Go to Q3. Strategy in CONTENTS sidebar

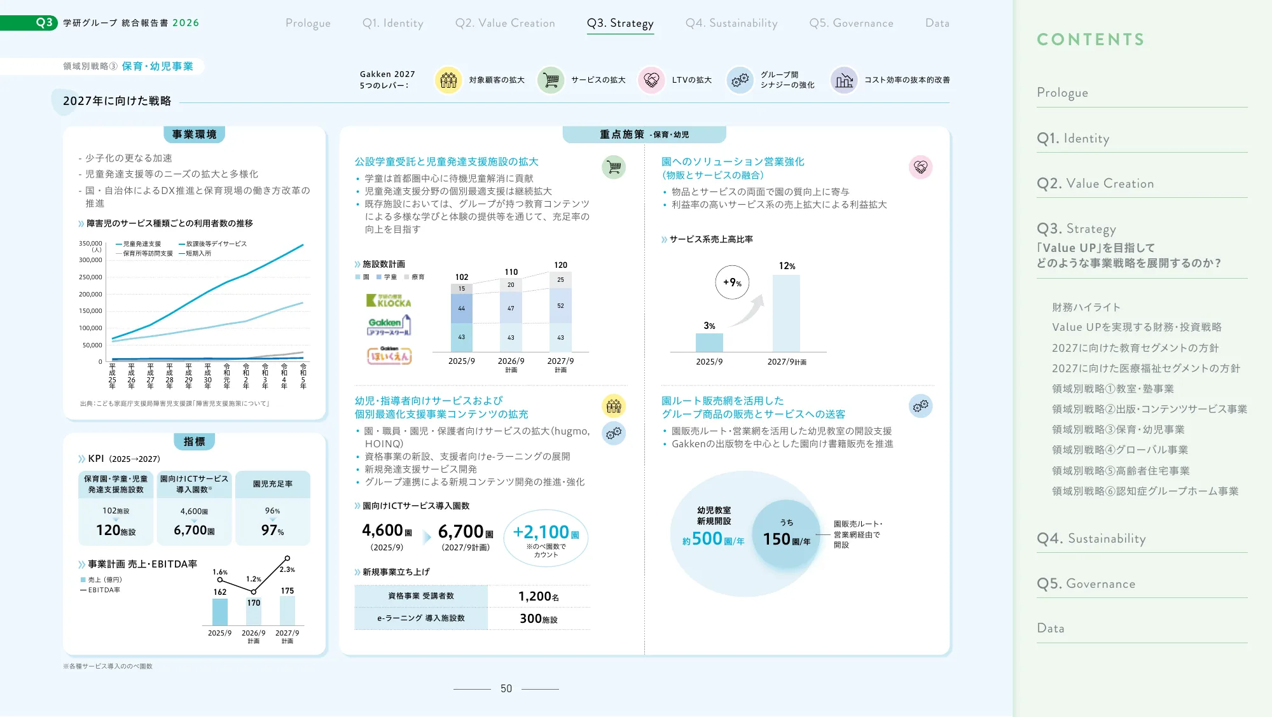[1076, 228]
